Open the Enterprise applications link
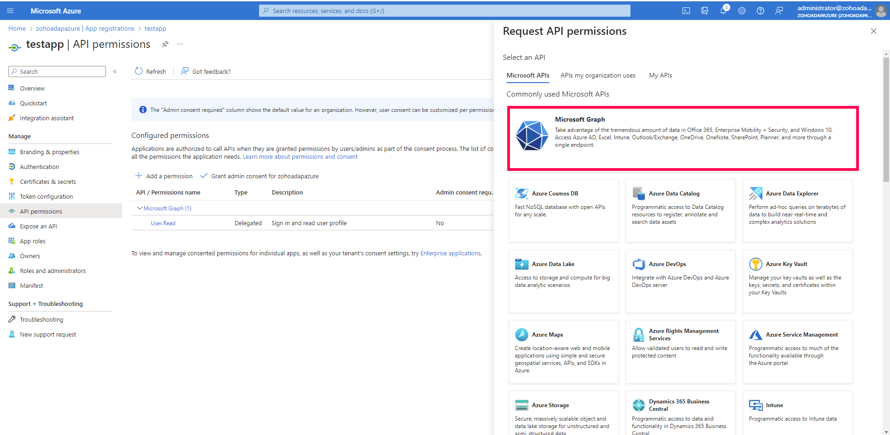The height and width of the screenshot is (435, 890). tap(450, 253)
